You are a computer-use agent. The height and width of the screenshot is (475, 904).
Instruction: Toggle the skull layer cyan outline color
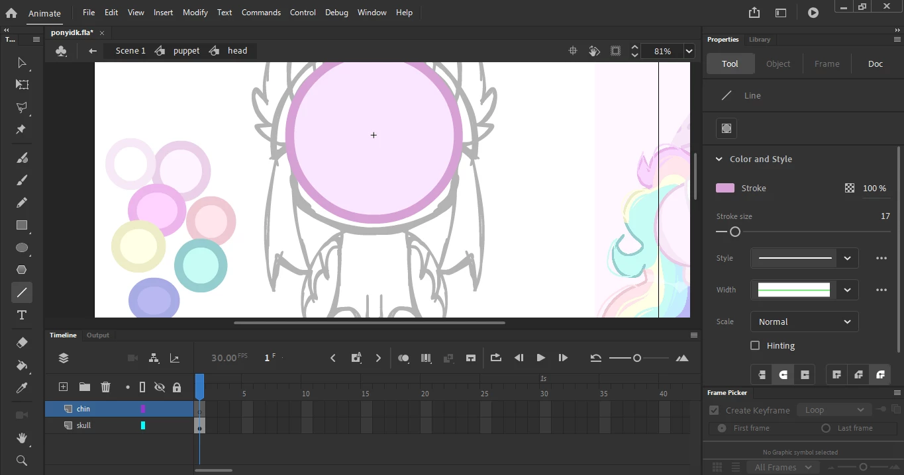tap(142, 425)
